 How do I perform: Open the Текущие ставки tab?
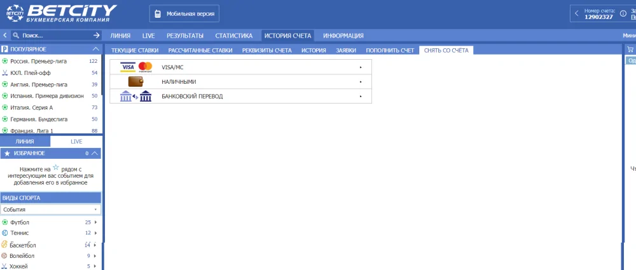(135, 50)
